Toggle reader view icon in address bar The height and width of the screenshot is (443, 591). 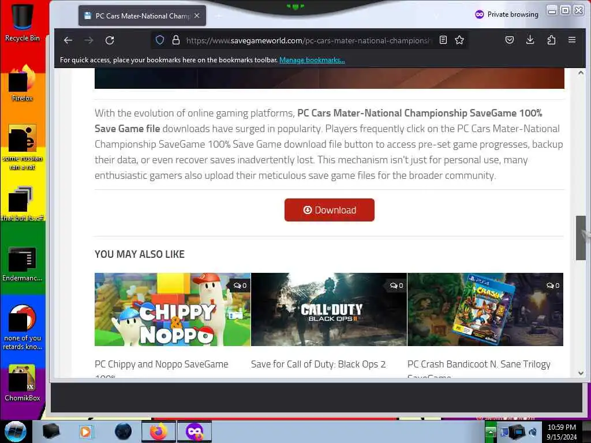coord(443,40)
